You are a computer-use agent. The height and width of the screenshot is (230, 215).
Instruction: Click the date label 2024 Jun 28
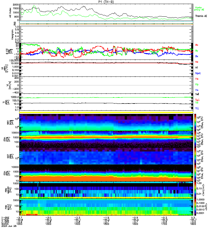pyautogui.click(x=9, y=226)
